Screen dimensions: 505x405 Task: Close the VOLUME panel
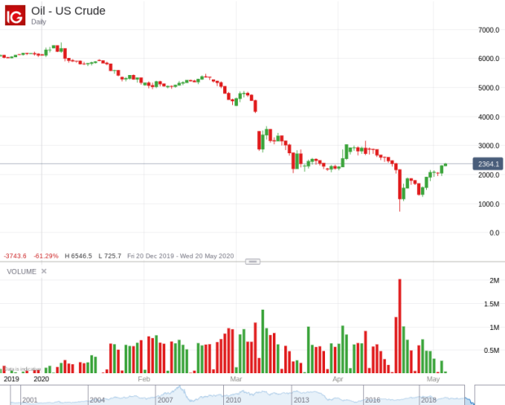44,271
